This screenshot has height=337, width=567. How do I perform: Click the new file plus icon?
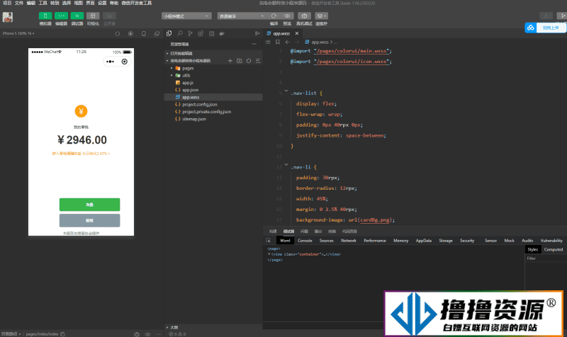(230, 61)
